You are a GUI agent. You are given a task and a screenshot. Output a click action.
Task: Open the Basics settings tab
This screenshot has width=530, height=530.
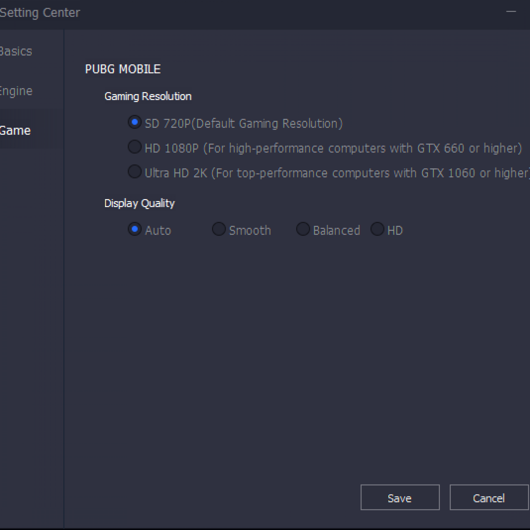click(31, 51)
